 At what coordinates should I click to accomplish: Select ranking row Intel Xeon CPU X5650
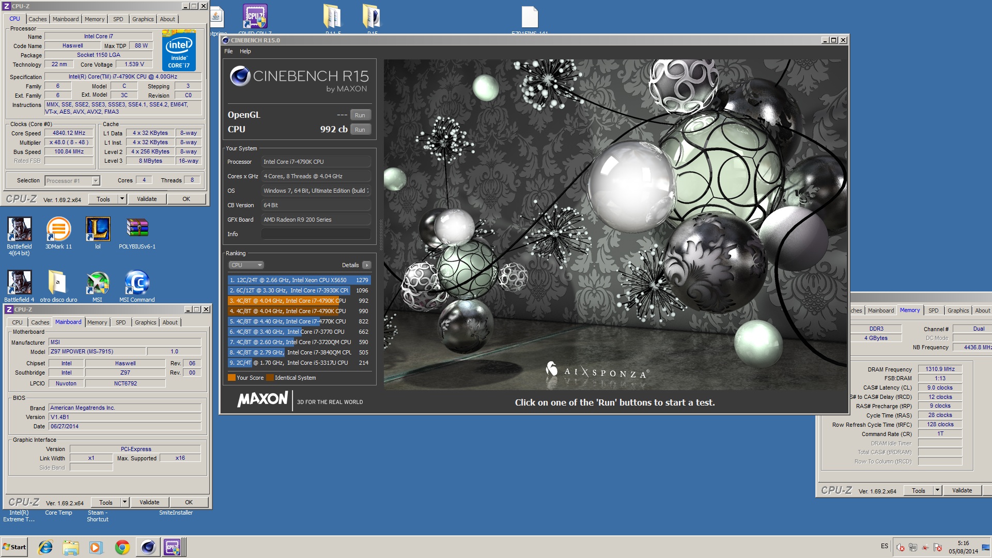point(299,280)
